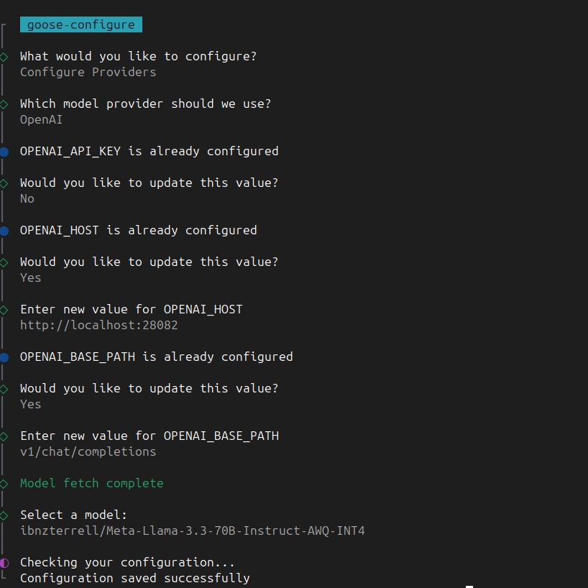This screenshot has width=588, height=588.
Task: Click the selected Meta-Llama-3.3-70B-Instruct-AWQ-INT4 model name
Action: [192, 530]
